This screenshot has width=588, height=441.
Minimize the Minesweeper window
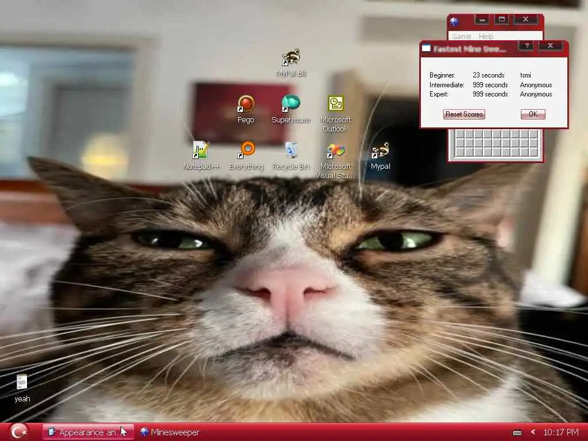(x=482, y=20)
